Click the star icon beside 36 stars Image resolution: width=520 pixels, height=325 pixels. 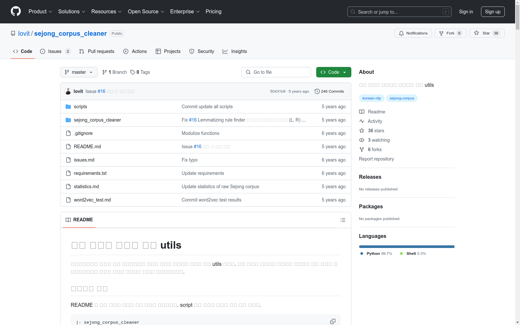click(362, 131)
